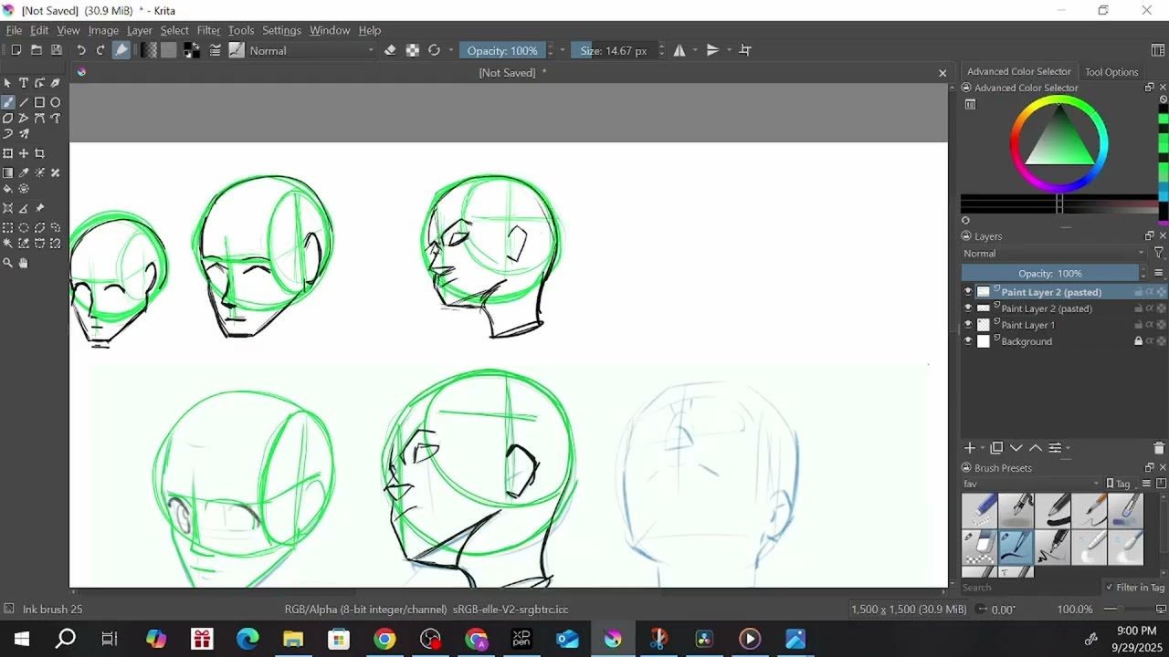Toggle horizontal mirror tool
The image size is (1169, 657).
pyautogui.click(x=679, y=50)
